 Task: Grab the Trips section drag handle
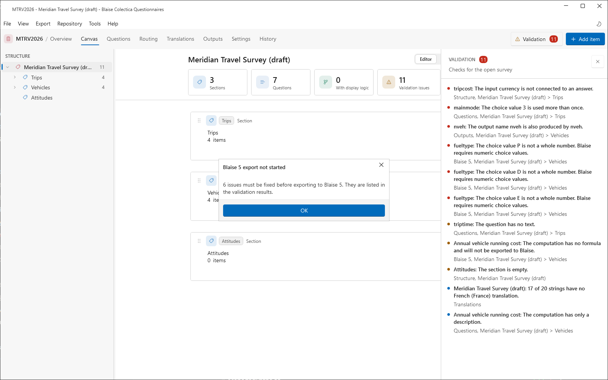199,120
